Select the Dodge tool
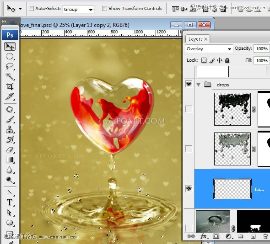The image size is (270, 244). tap(10, 180)
